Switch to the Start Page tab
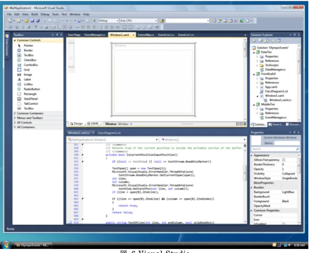This screenshot has height=253, width=310. pyautogui.click(x=74, y=35)
